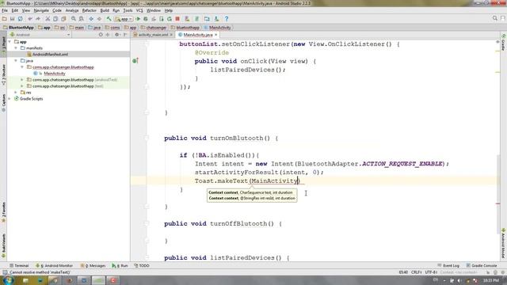This screenshot has height=285, width=507.
Task: Click the MainActivity breadcrumb
Action: [217, 28]
